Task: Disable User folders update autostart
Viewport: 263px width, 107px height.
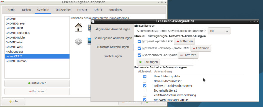Action: pyautogui.click(x=145, y=76)
